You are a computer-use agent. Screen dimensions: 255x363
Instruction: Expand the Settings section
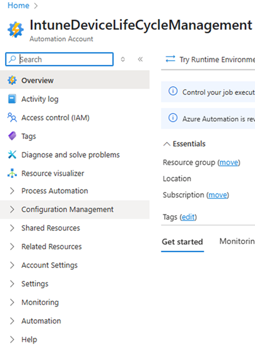[12, 283]
